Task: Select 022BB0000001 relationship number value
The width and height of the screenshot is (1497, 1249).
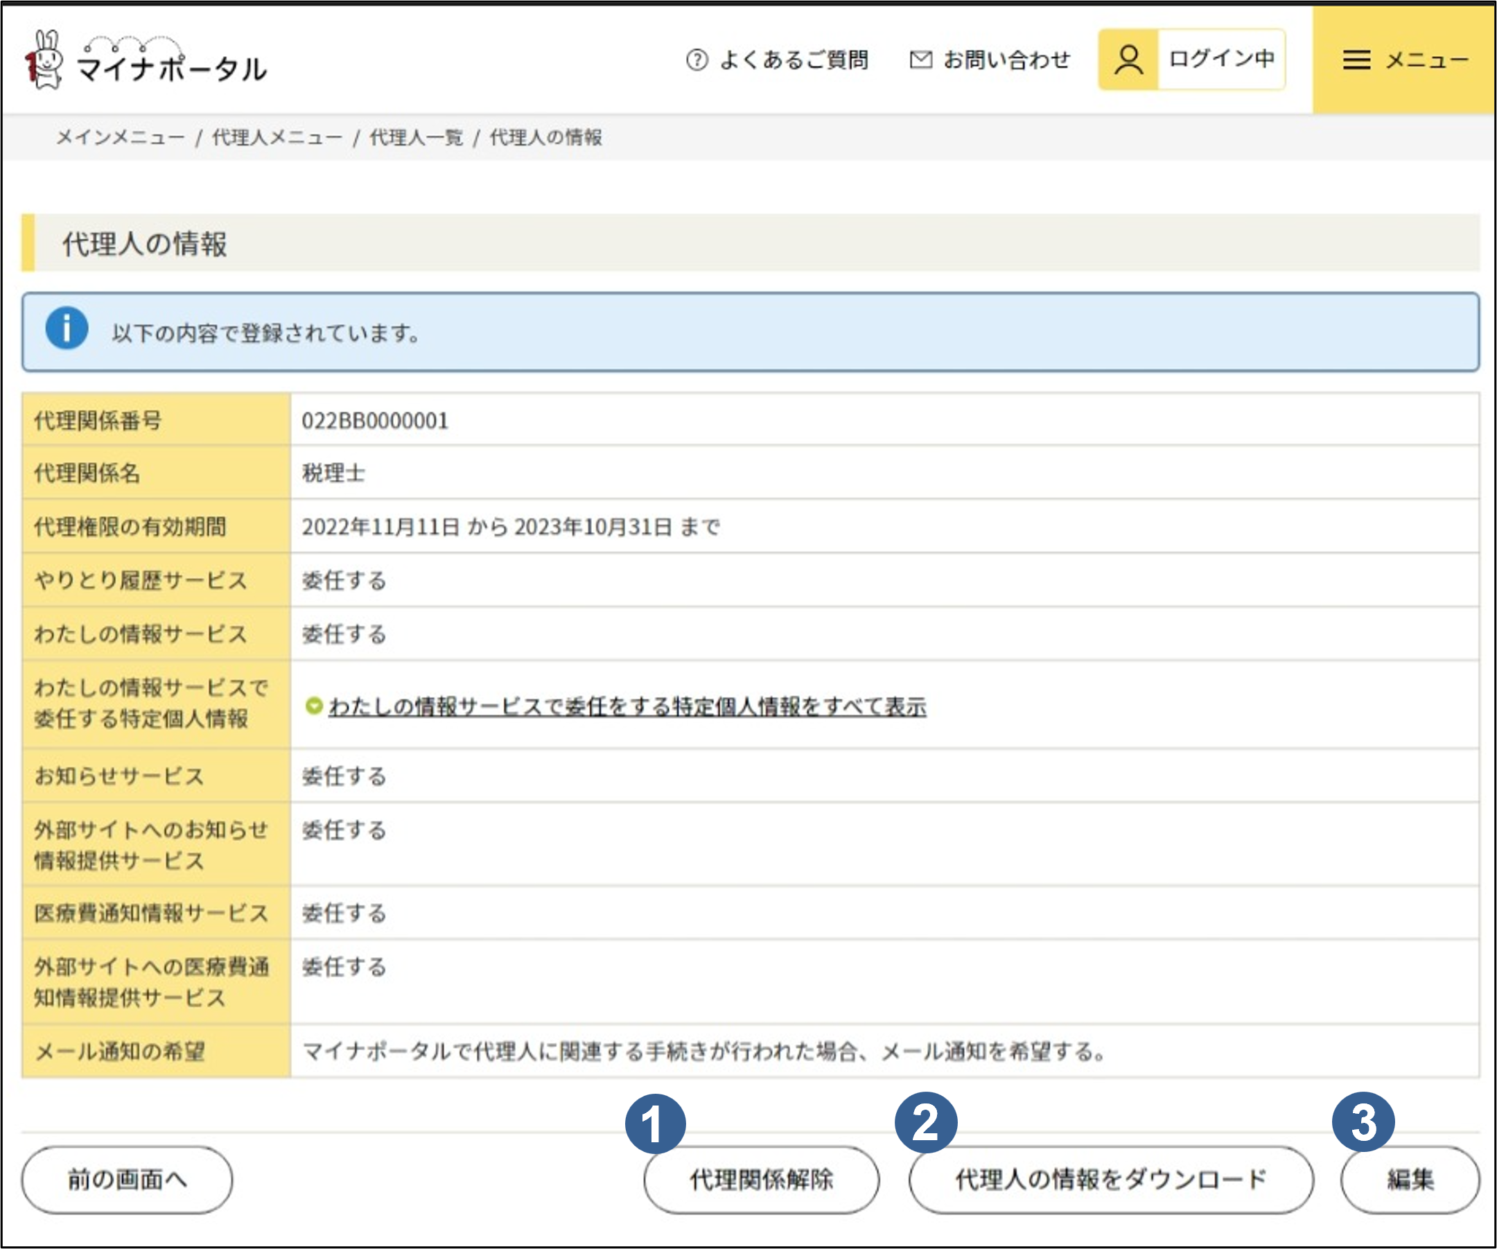Action: (375, 421)
